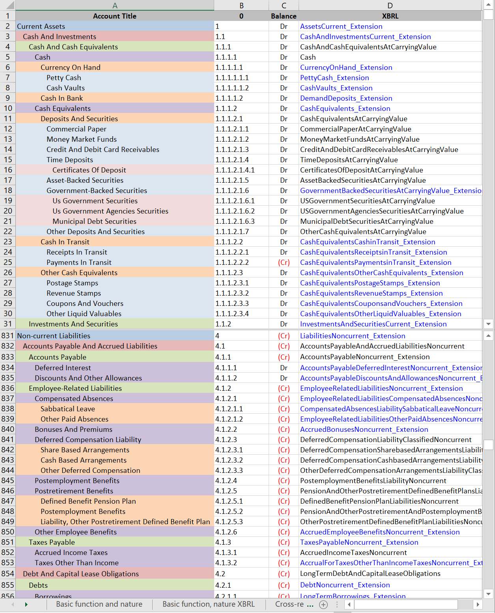Screen dimensions: 495x613
Task: Select the Municipal Debt Securities cell
Action: click(115, 221)
